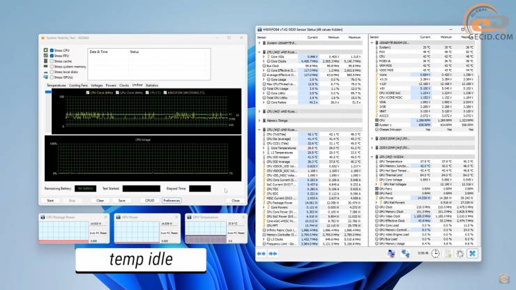Image resolution: width=516 pixels, height=290 pixels.
Task: Uncheck the Stress CPU checkbox
Action: coord(52,50)
